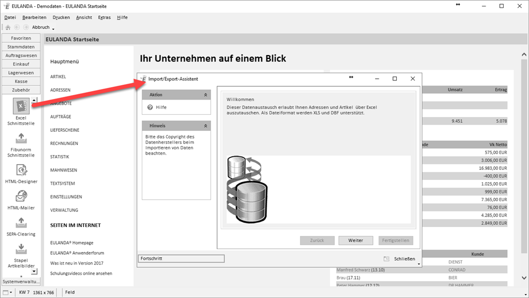Select the Lagerwesen sidebar tab
This screenshot has width=529, height=298.
click(x=21, y=73)
